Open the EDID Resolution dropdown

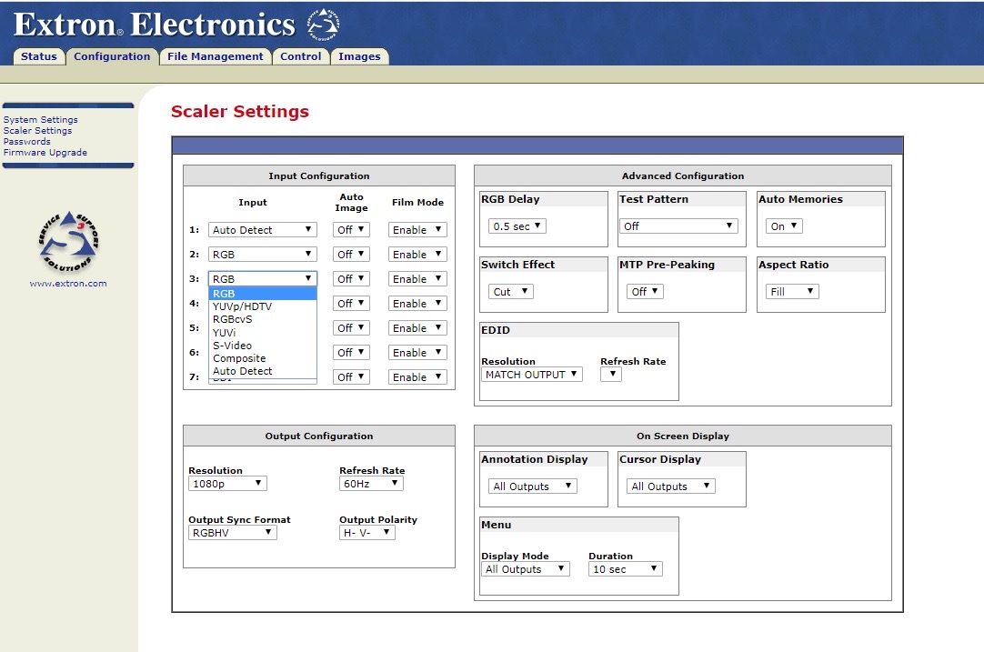[x=531, y=375]
